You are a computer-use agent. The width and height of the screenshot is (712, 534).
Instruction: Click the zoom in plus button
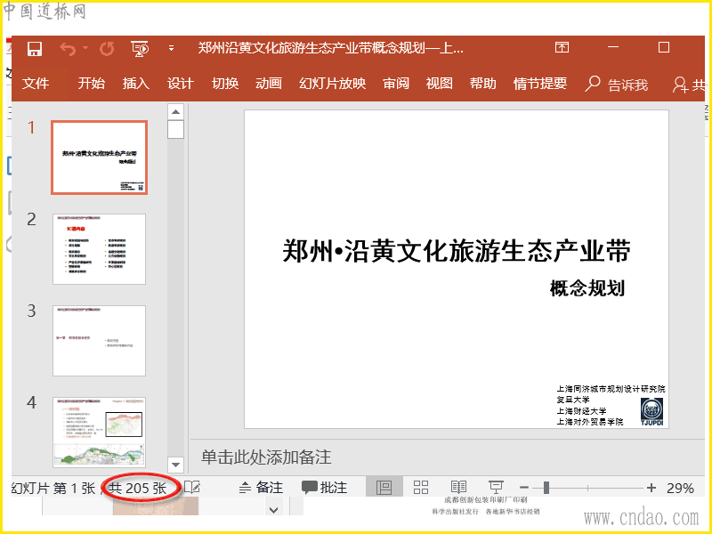(x=651, y=488)
